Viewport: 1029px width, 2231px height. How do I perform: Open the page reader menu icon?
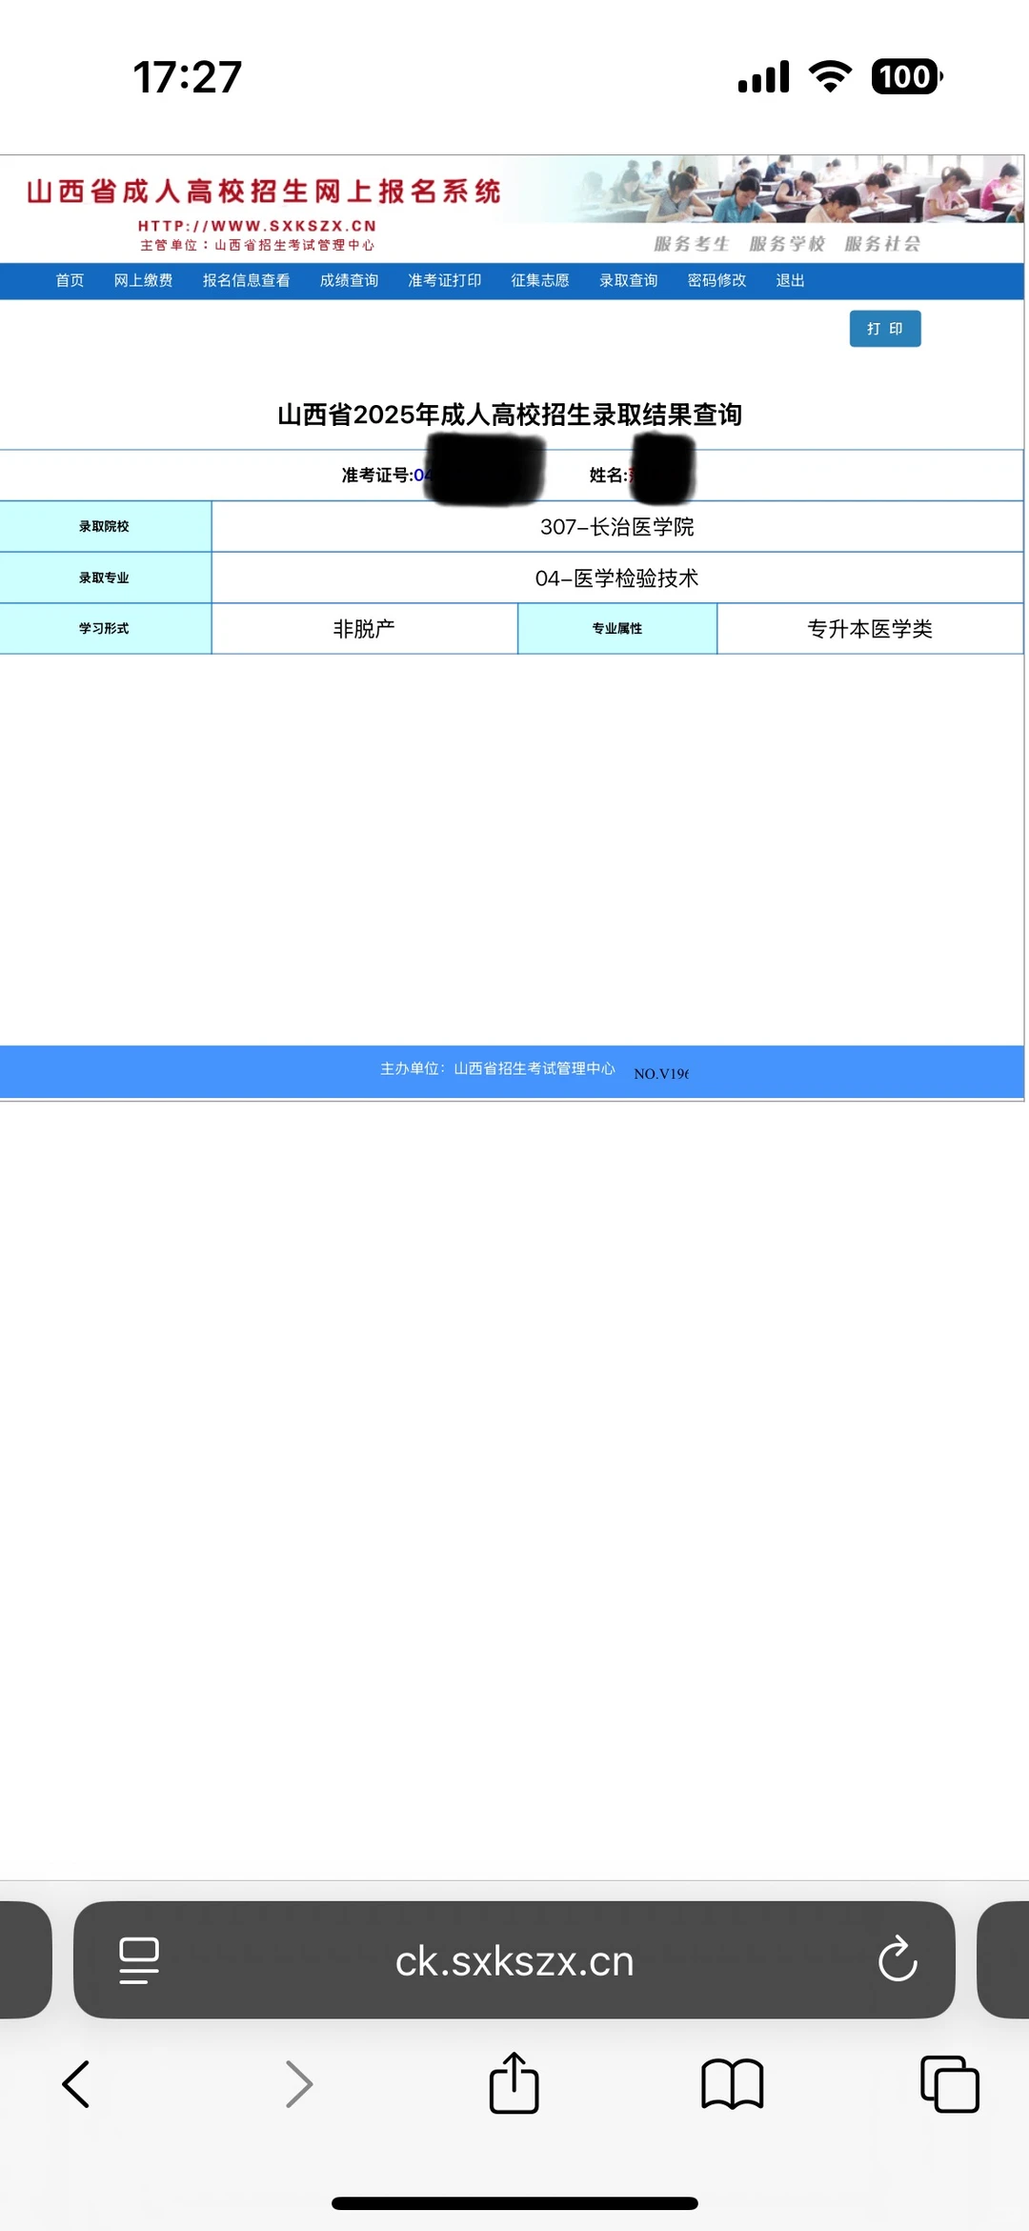click(139, 1960)
